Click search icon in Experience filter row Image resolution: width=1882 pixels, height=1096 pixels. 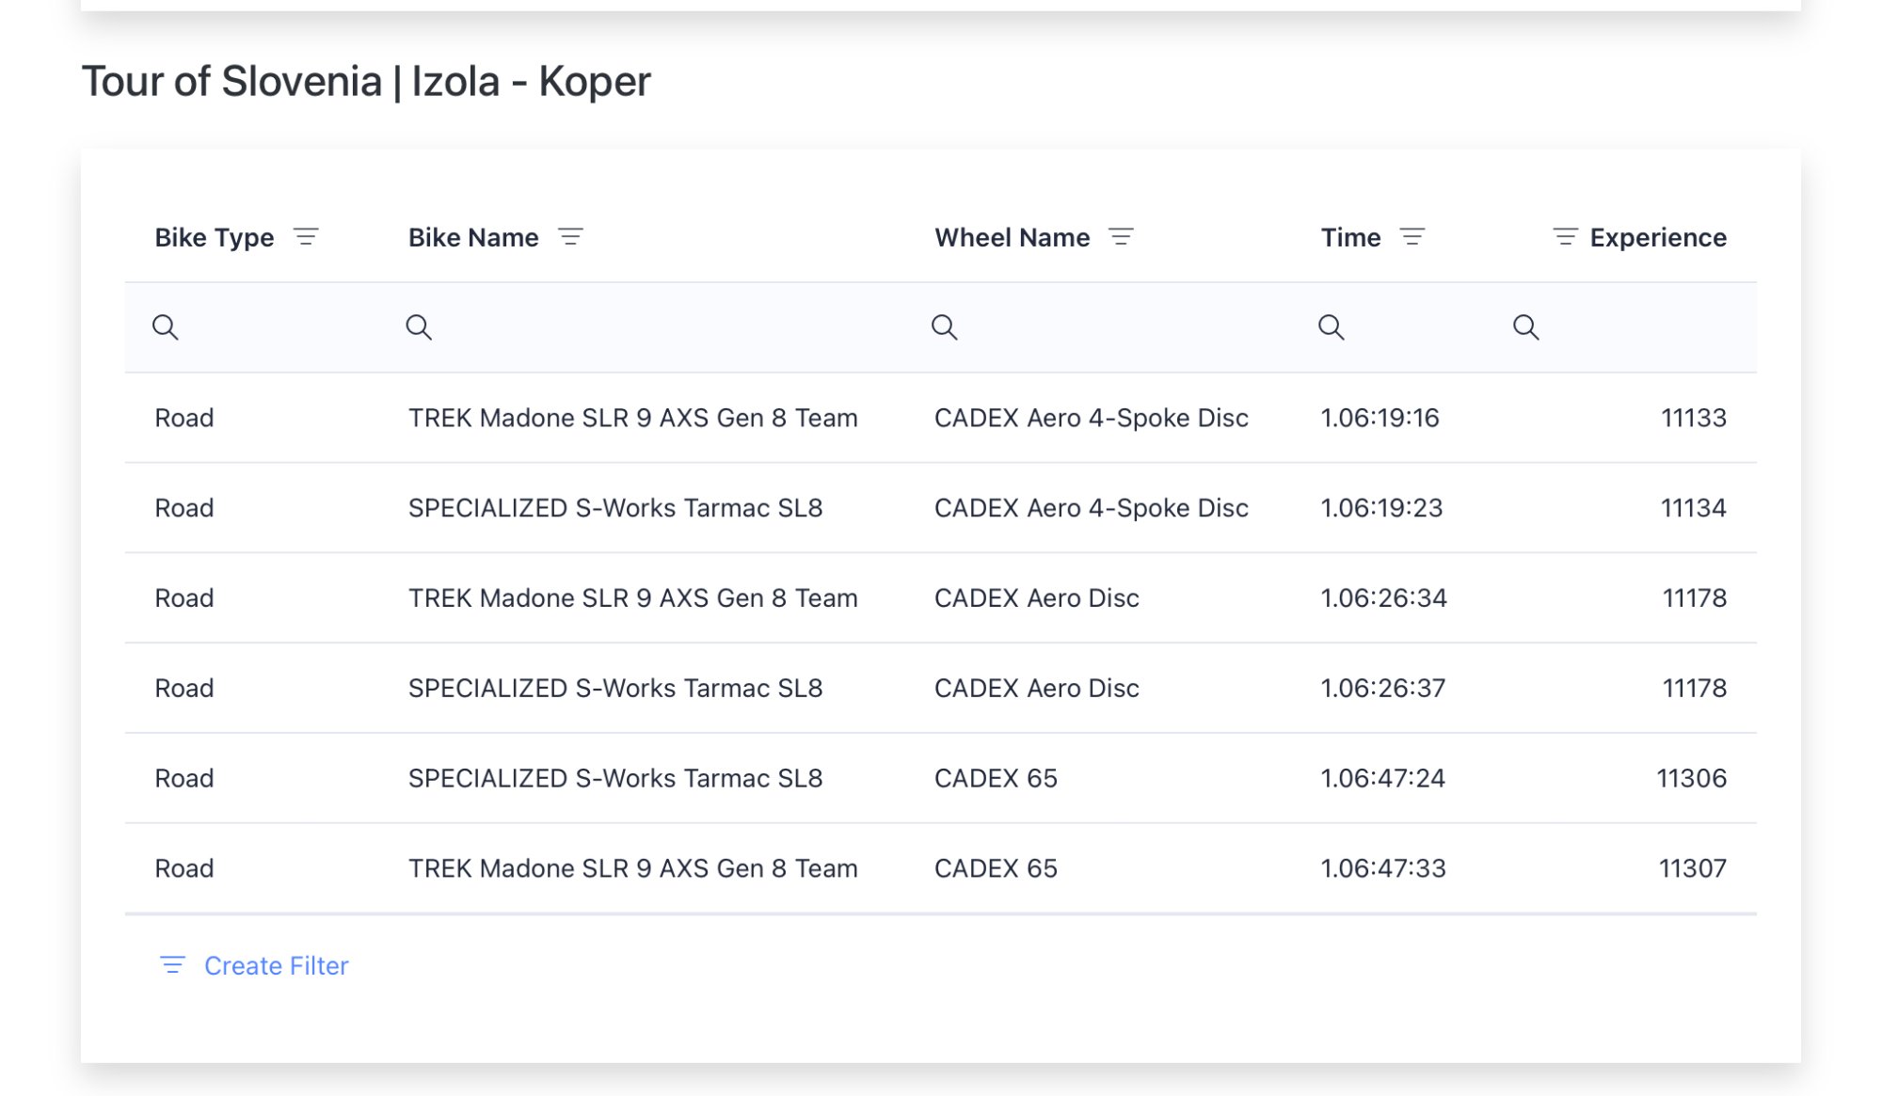point(1526,327)
